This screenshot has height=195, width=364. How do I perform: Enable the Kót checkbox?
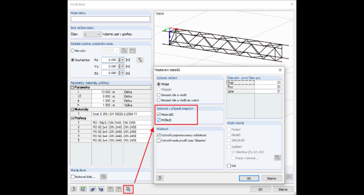point(229,165)
